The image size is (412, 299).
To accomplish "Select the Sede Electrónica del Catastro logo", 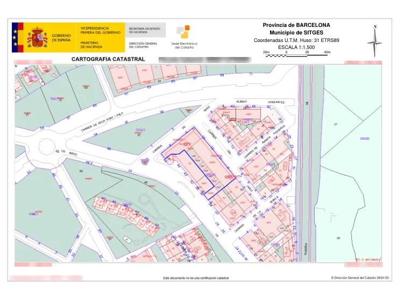I will [x=184, y=37].
